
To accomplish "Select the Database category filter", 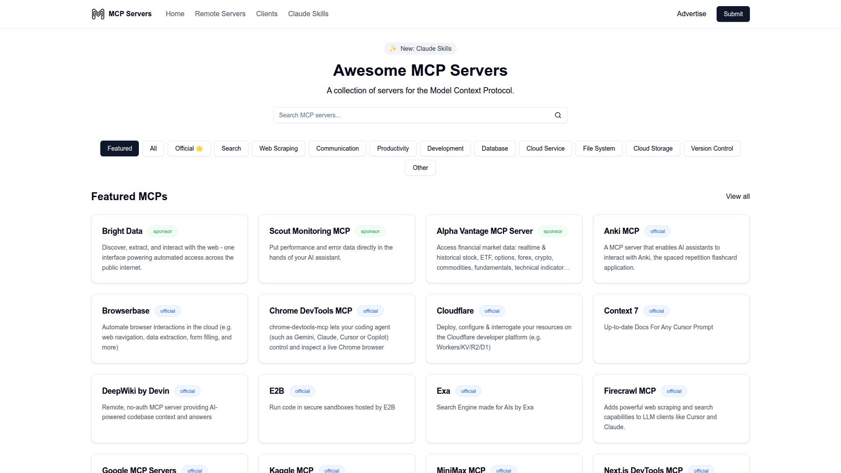I will [495, 148].
